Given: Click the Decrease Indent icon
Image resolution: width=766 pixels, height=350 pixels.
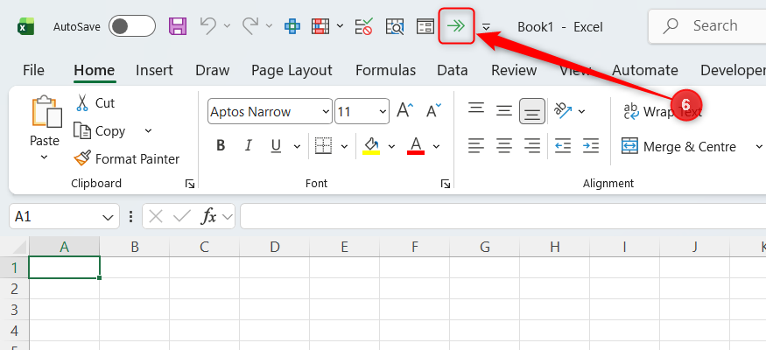Looking at the screenshot, I should pyautogui.click(x=563, y=145).
